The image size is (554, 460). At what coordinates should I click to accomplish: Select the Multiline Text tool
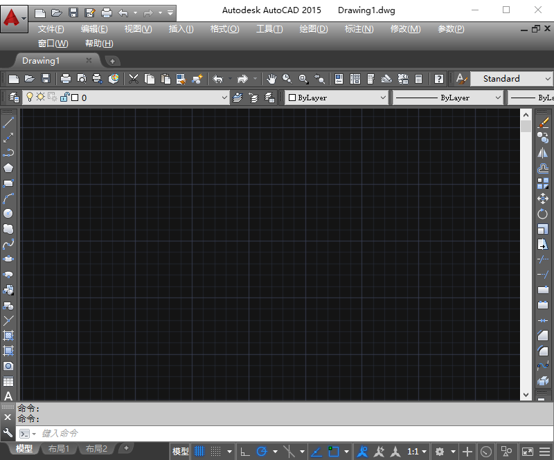tap(8, 396)
